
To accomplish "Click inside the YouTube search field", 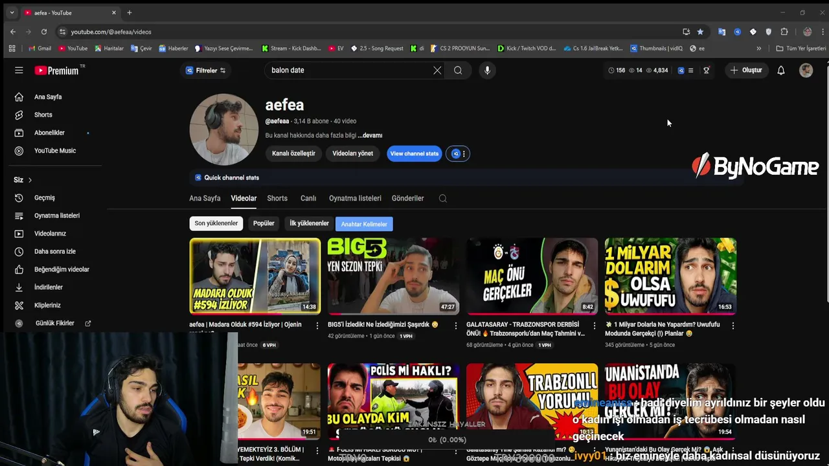I will (x=350, y=70).
